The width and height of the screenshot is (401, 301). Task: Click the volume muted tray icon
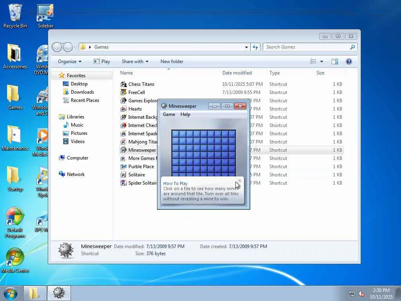click(361, 294)
